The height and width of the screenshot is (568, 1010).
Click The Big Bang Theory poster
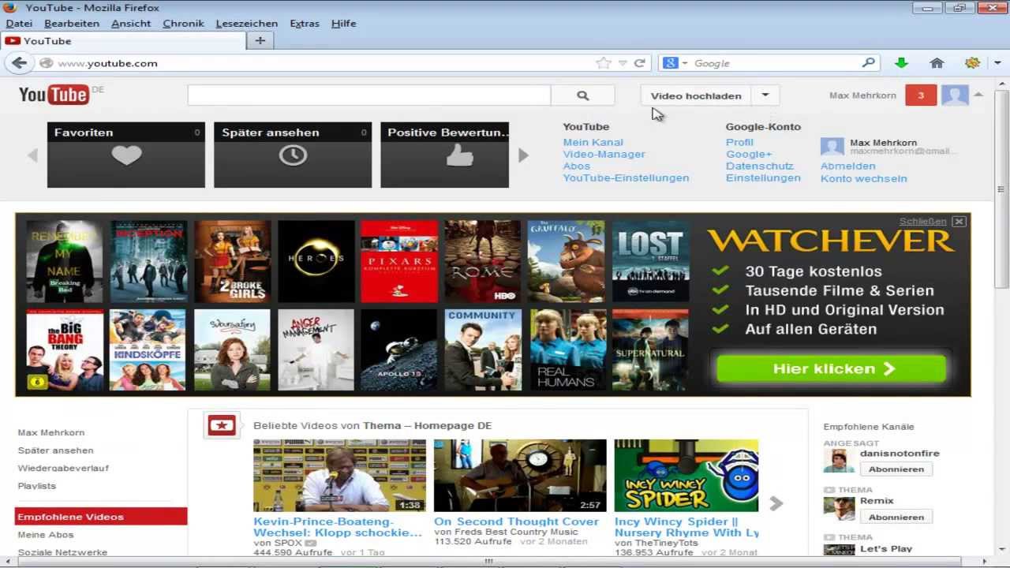click(x=65, y=349)
